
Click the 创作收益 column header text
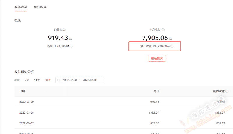(219, 91)
